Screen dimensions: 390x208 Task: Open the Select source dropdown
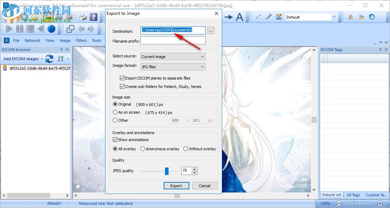[173, 57]
